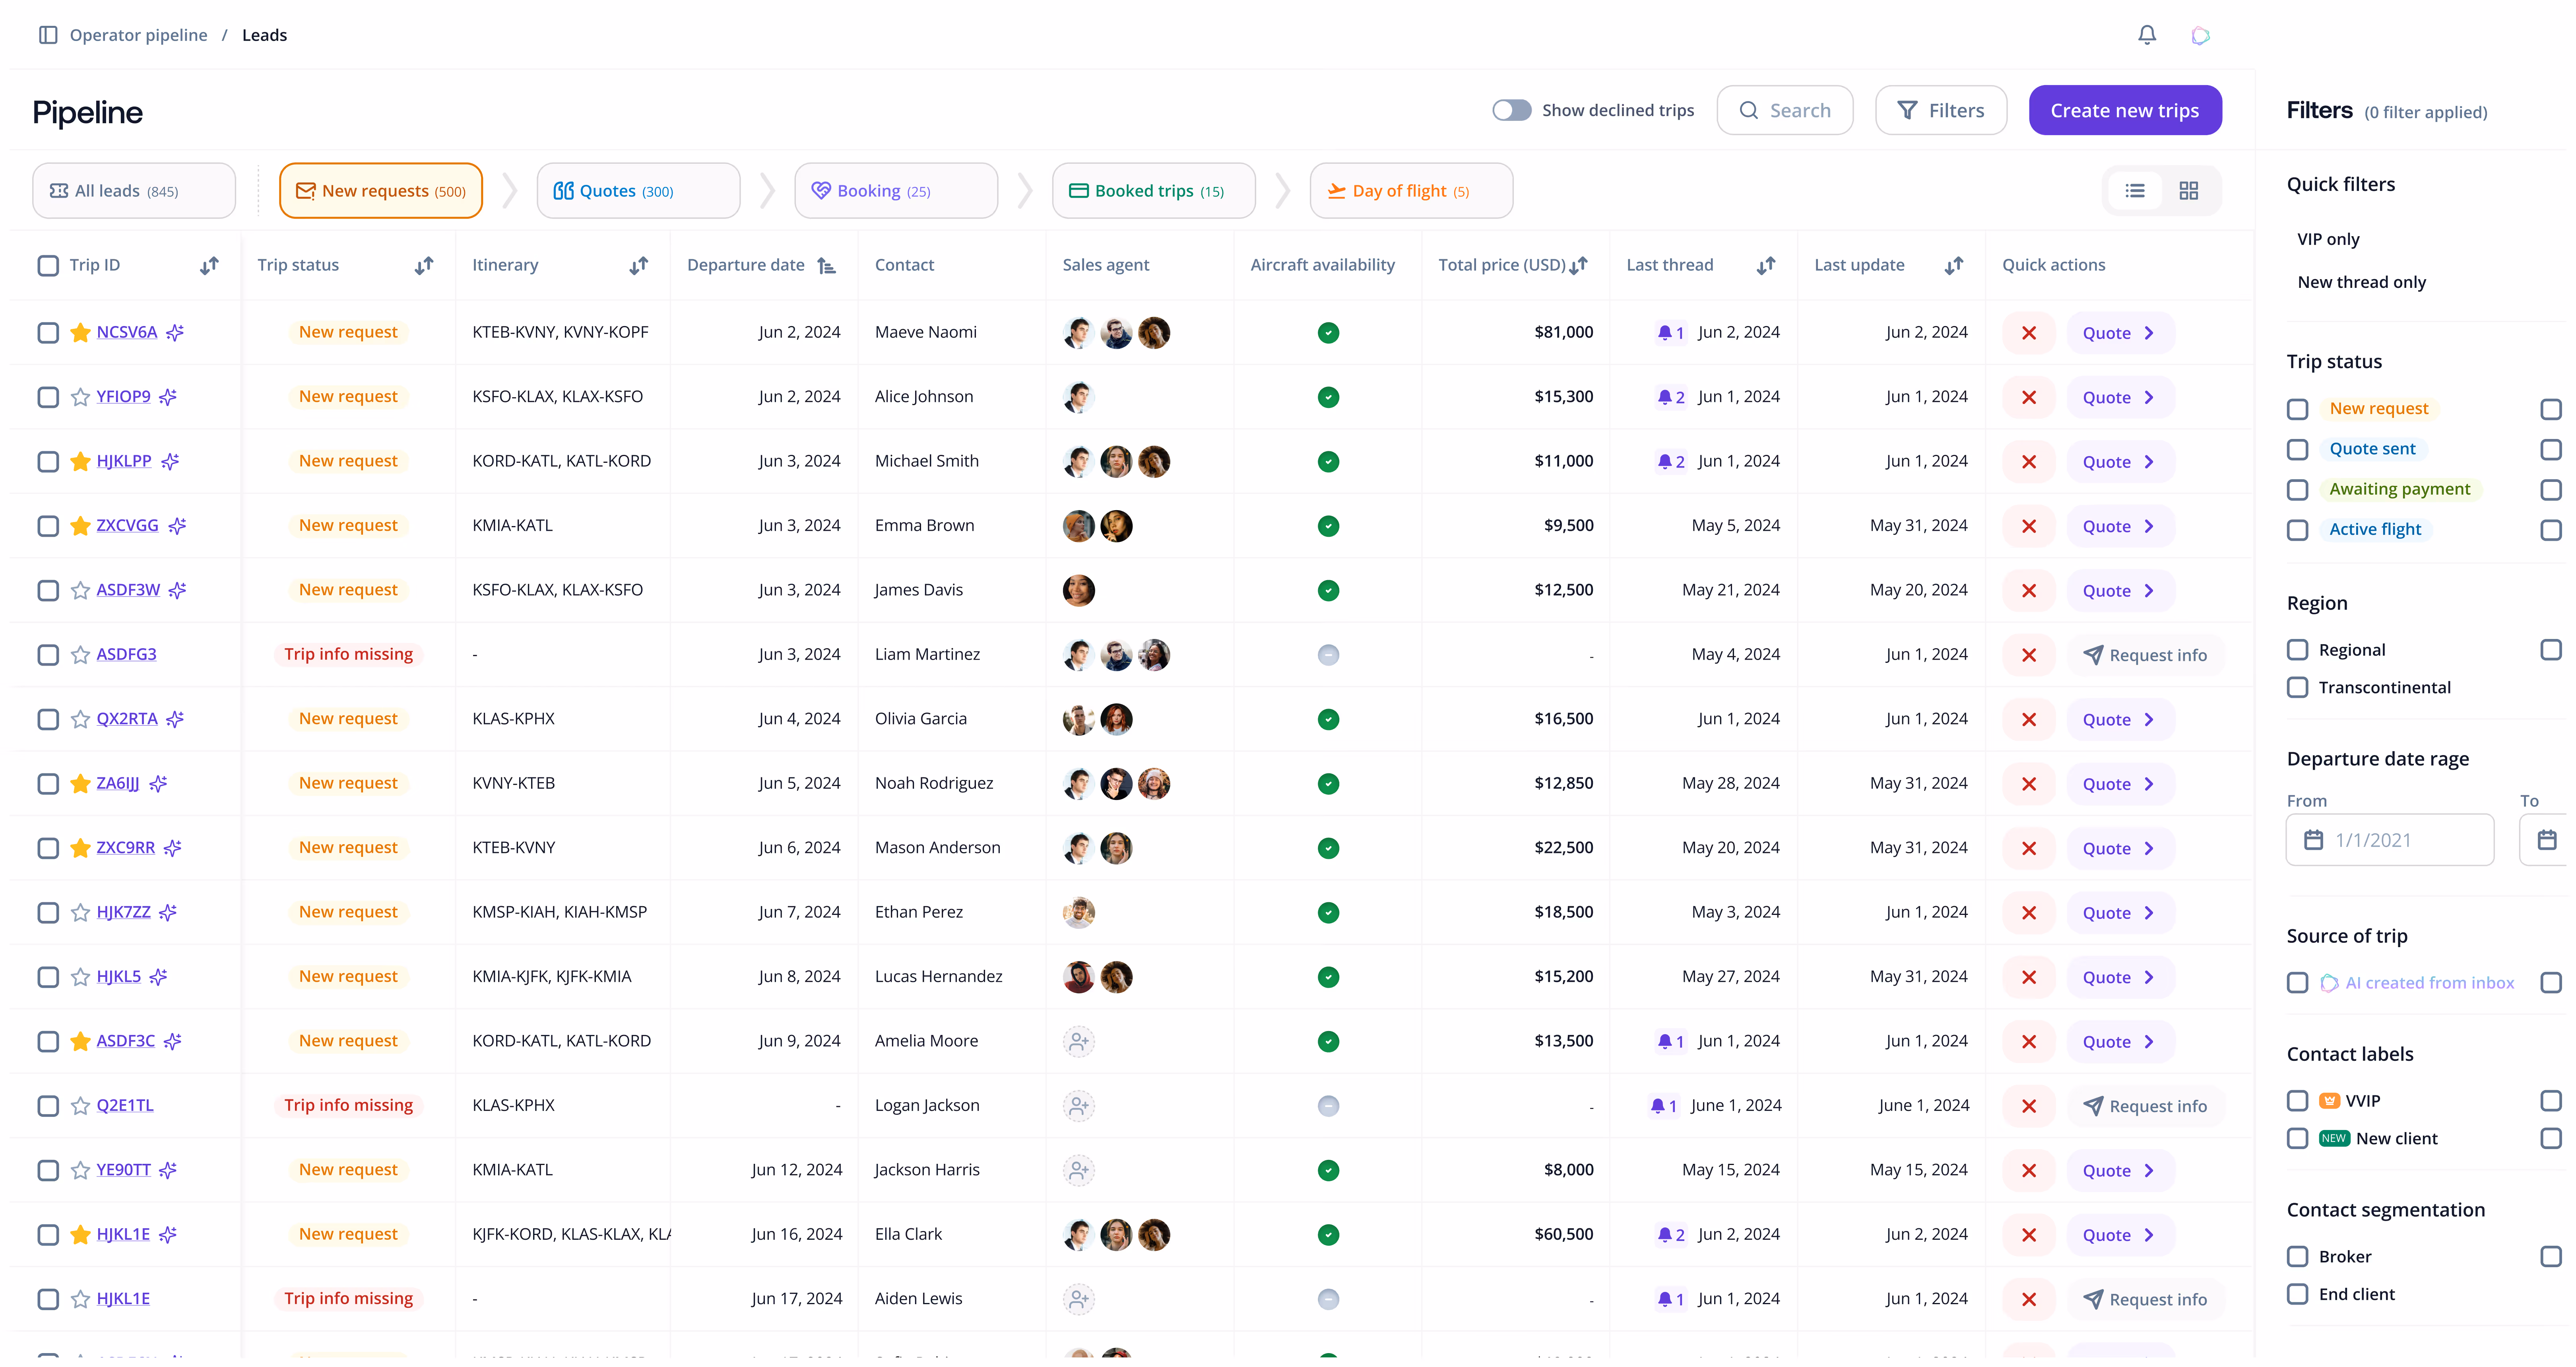Open the Filters button

[x=1941, y=110]
